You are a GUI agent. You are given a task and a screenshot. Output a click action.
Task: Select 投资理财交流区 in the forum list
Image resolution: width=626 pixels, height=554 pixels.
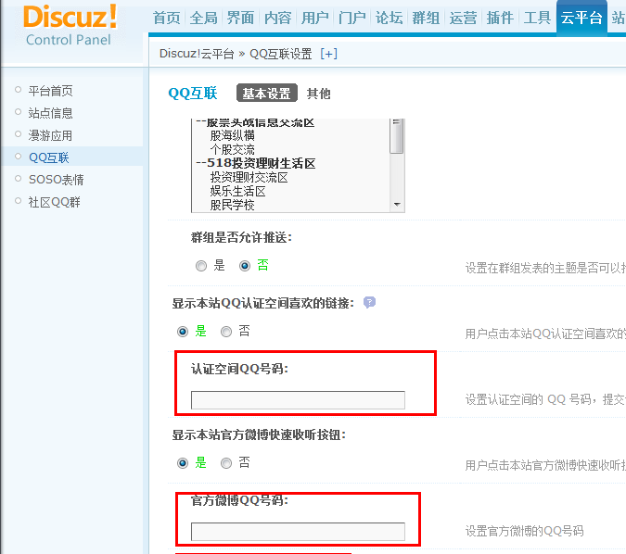click(x=249, y=178)
